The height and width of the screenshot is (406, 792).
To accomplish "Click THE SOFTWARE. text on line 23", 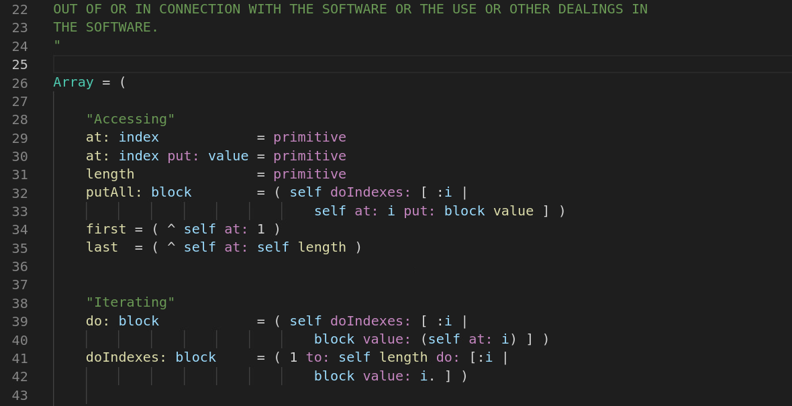I will point(105,28).
